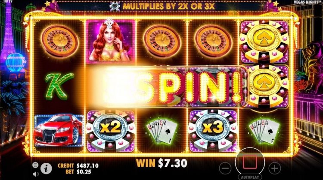Click the top-right gold spade chip
Viewport: 323px width, 180px height.
(x=264, y=42)
